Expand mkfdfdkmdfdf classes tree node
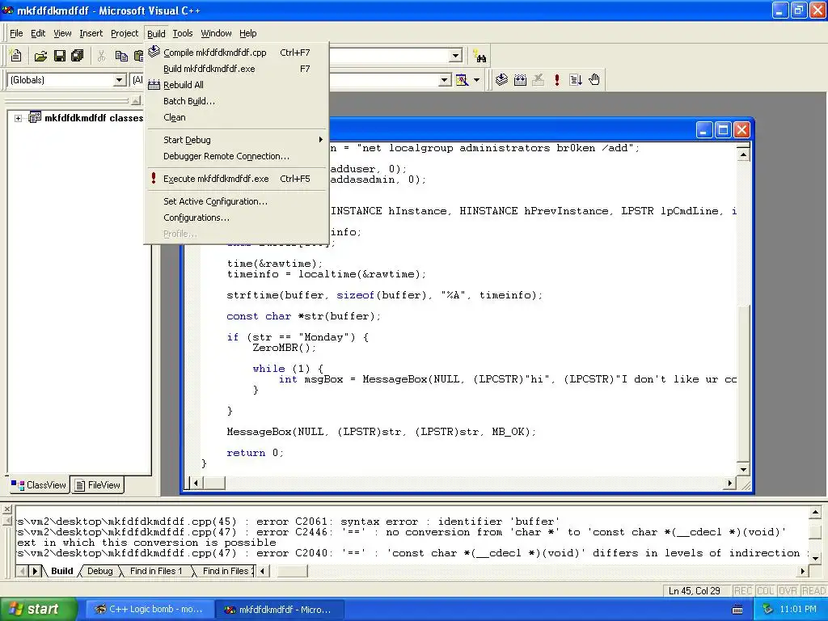Viewport: 828px width, 621px height. point(18,118)
